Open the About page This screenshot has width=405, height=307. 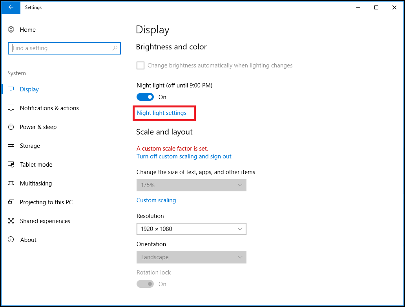coord(28,240)
